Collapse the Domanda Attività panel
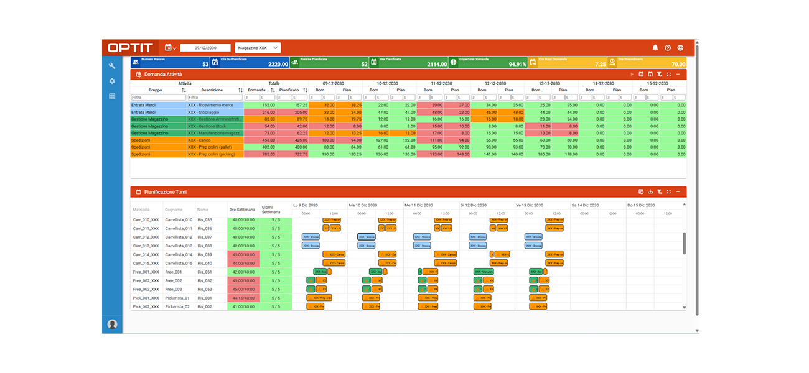Screen dimensions: 809x373 [x=678, y=74]
